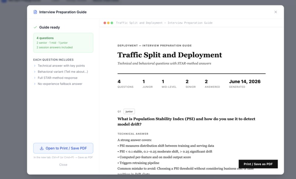This screenshot has width=296, height=179.
Task: Click chevron beside Technical answer with key points
Action: [x=35, y=66]
